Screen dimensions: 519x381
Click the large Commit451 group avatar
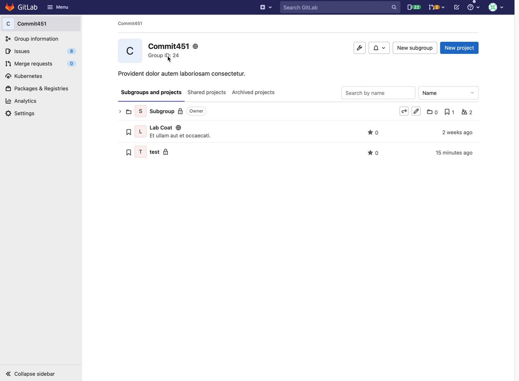tap(130, 51)
